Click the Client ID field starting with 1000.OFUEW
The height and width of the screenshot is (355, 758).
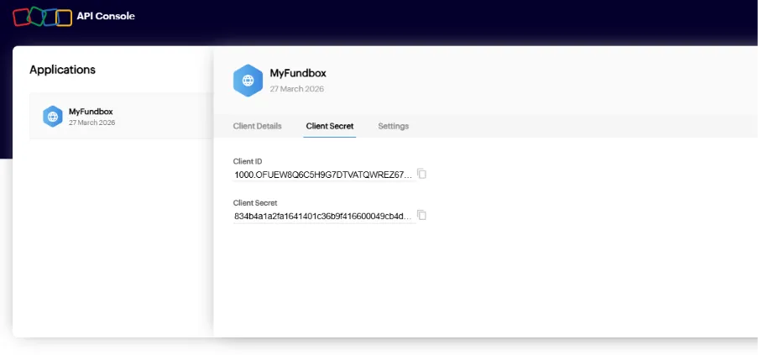coord(324,175)
